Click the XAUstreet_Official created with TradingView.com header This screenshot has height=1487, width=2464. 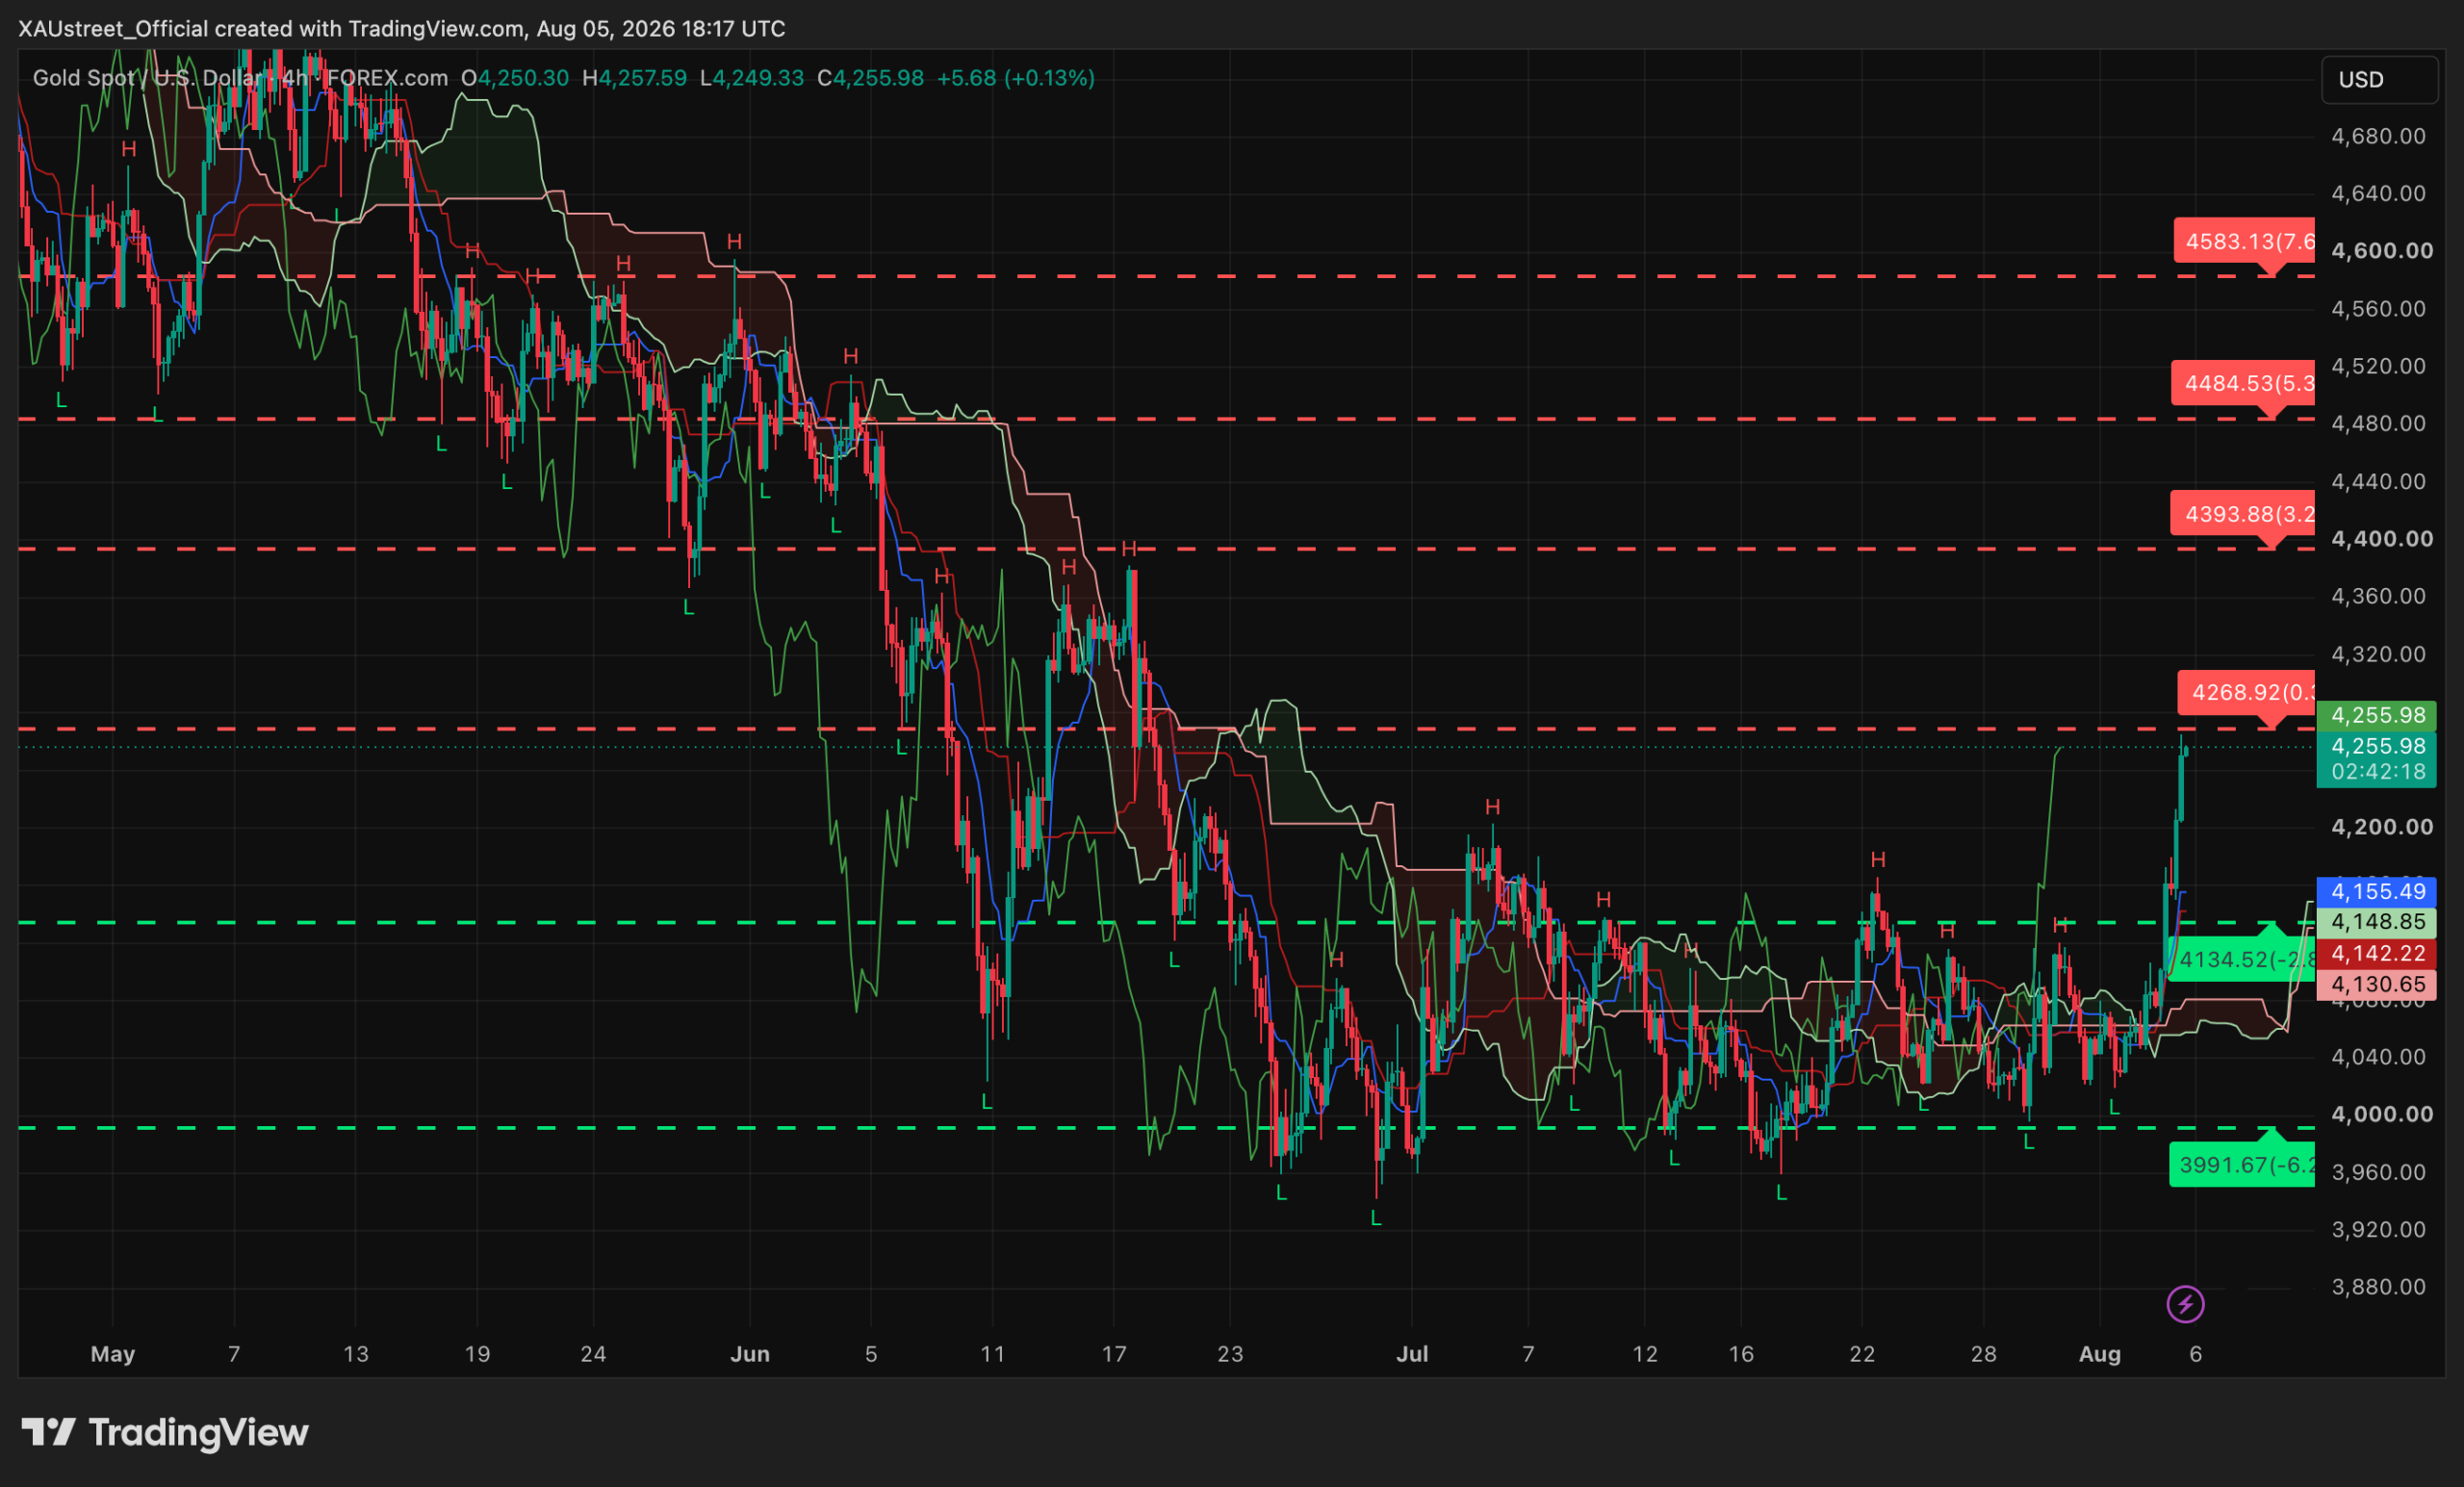tap(402, 28)
